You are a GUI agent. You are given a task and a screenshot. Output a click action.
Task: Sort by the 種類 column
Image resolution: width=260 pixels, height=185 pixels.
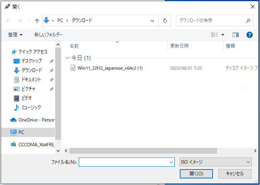point(230,46)
